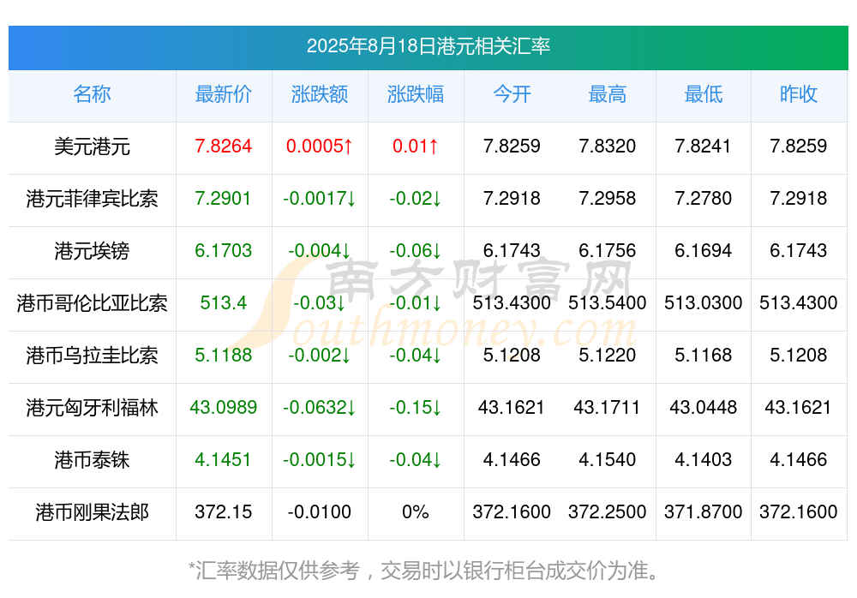
Task: Click the latest price 4.1451
Action: (223, 459)
